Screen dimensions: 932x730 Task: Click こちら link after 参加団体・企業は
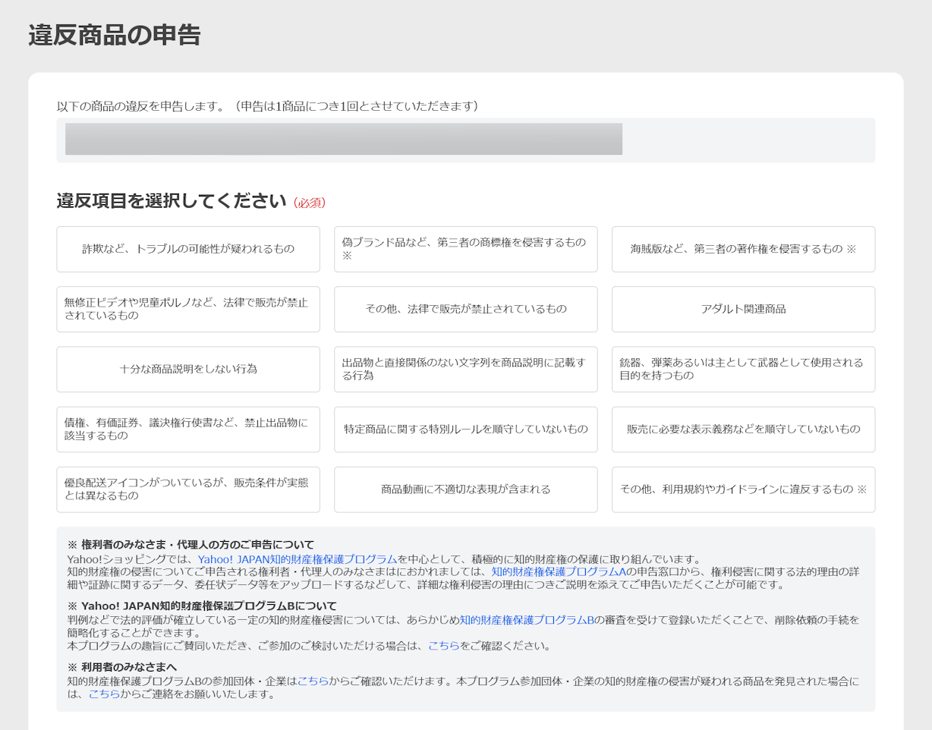[313, 681]
